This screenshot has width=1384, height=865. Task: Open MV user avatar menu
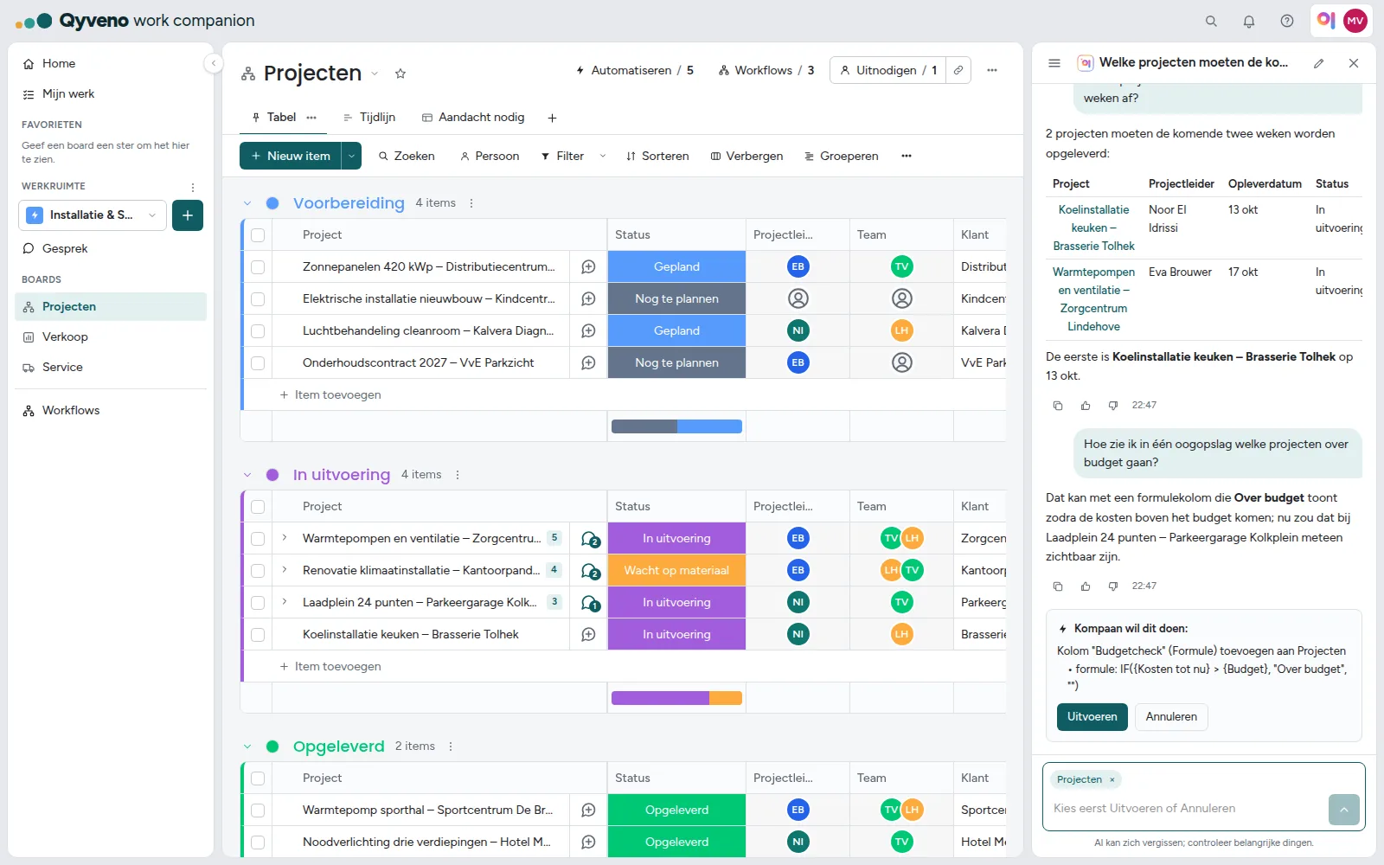pyautogui.click(x=1355, y=21)
